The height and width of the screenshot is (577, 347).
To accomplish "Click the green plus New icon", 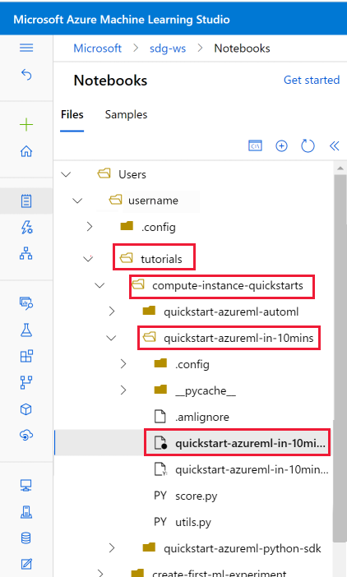I will tap(26, 125).
